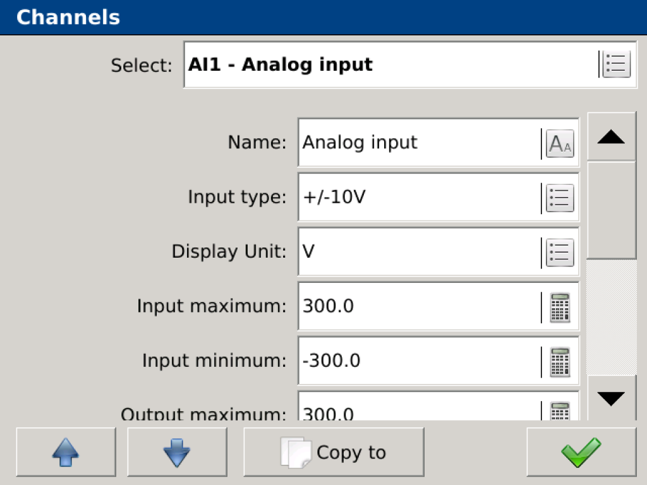This screenshot has width=647, height=485.
Task: Open the text keyboard icon for Name
Action: click(560, 143)
